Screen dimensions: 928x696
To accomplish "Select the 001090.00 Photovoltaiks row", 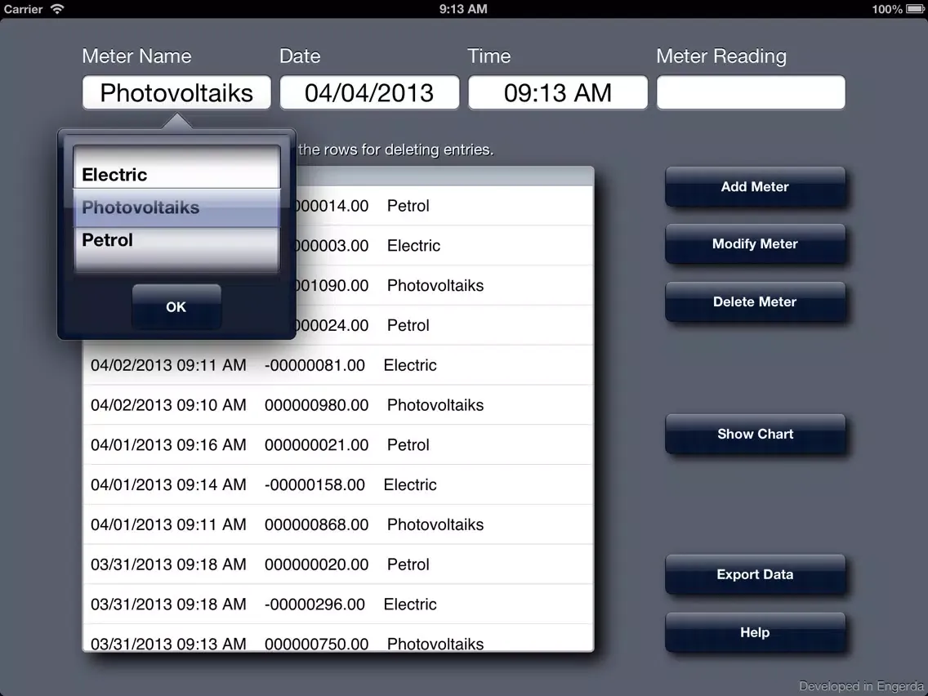I will [444, 284].
